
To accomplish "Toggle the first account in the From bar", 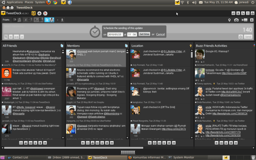I will [x=17, y=20].
